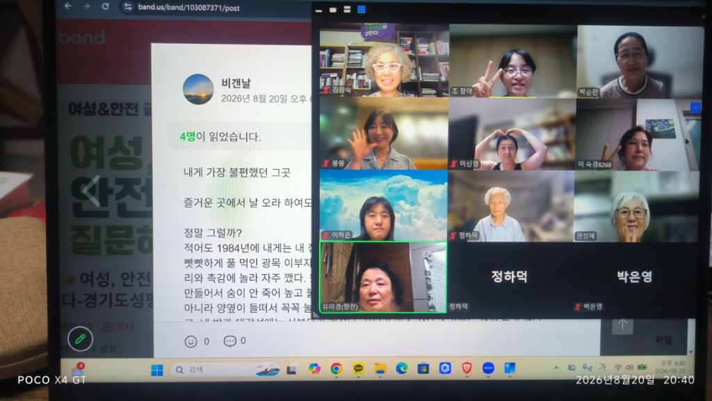This screenshot has height=401, width=712.
Task: Click the scroll-to-top arrow button
Action: 622,324
